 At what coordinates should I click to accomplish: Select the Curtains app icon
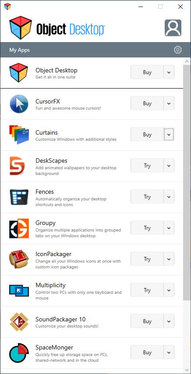[19, 135]
